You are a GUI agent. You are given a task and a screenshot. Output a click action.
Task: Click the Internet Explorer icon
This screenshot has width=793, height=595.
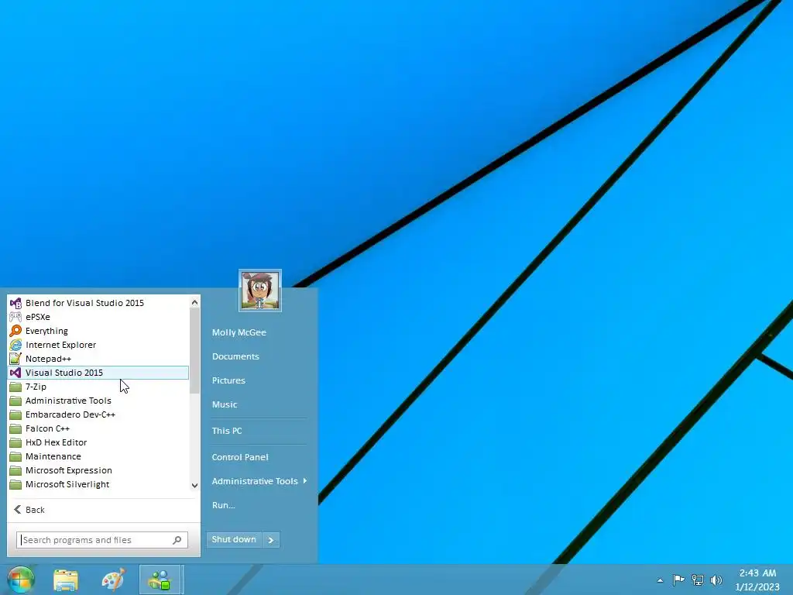pos(15,345)
